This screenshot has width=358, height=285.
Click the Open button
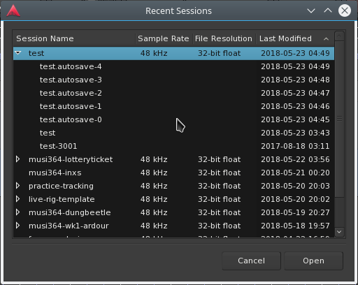[x=313, y=261]
